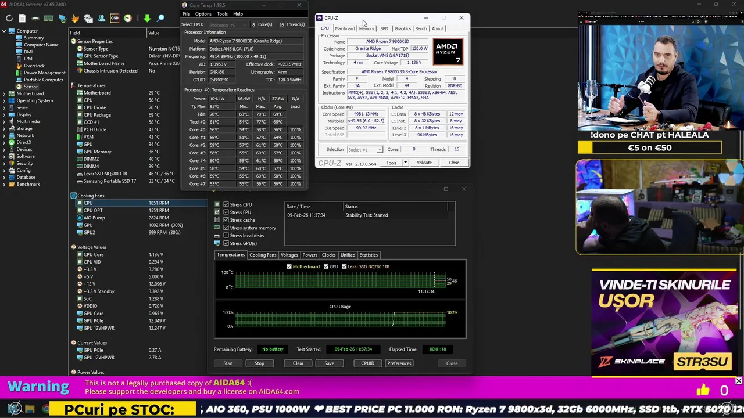Uncheck CPU in the temperature graph legend

[x=325, y=266]
